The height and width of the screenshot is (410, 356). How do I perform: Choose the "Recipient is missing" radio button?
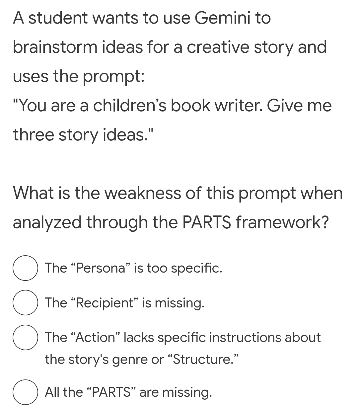click(25, 303)
